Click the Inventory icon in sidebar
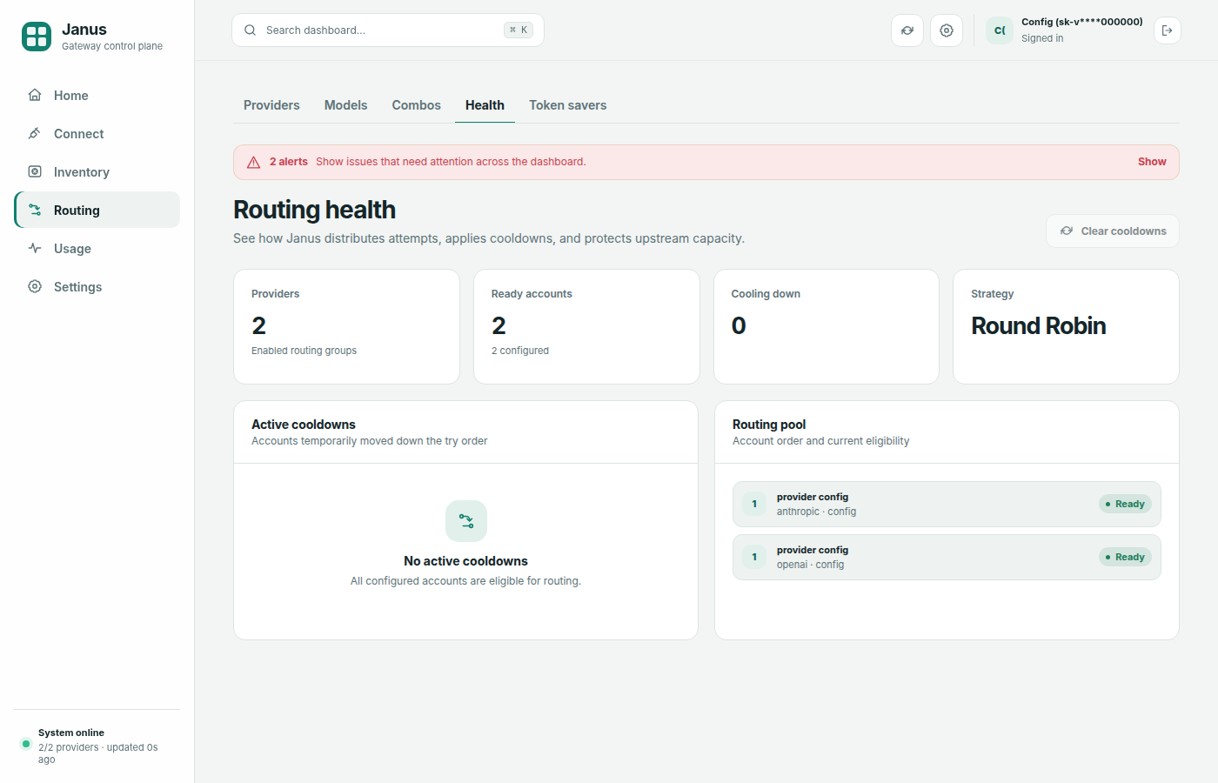Screen dimensions: 1218x783 pyautogui.click(x=35, y=171)
